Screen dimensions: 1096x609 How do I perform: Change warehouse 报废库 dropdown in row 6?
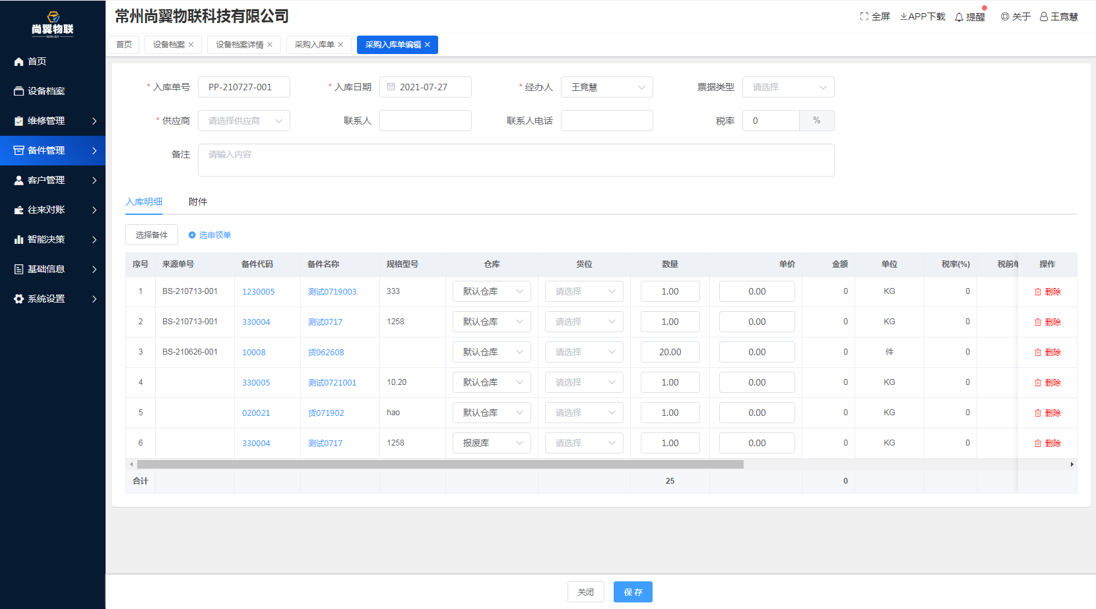[x=492, y=443]
